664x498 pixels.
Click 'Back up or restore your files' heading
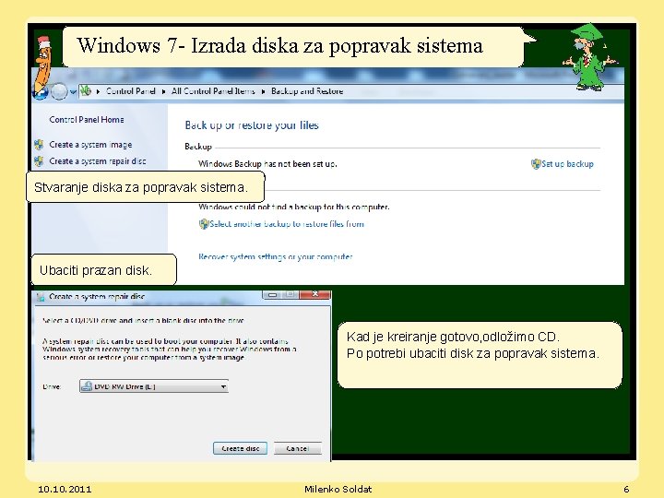252,125
